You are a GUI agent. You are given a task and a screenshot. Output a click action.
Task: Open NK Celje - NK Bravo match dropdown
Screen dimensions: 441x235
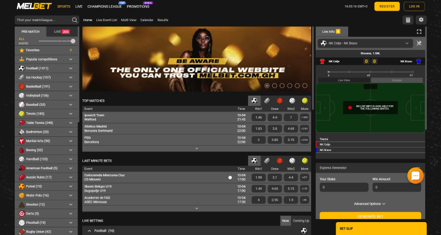(365, 43)
